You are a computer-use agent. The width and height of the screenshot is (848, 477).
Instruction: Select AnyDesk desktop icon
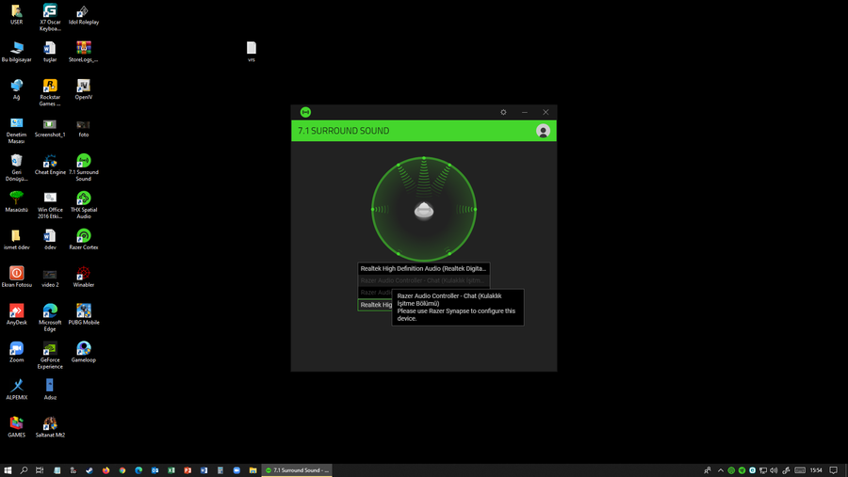[x=17, y=315]
